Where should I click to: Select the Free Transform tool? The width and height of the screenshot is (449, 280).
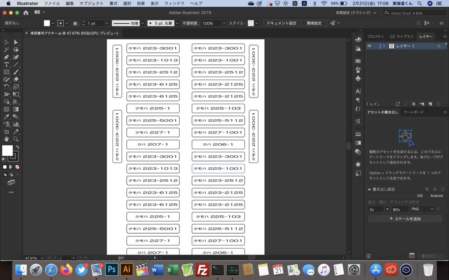16,94
